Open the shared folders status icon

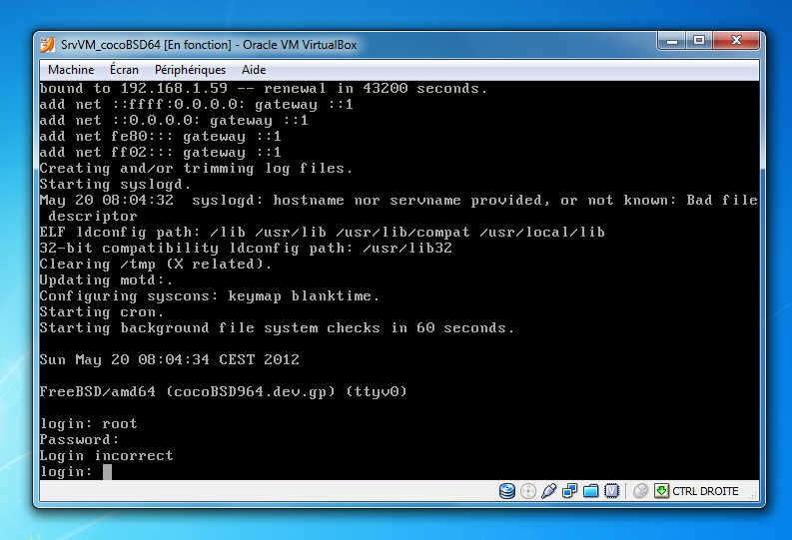pos(590,491)
